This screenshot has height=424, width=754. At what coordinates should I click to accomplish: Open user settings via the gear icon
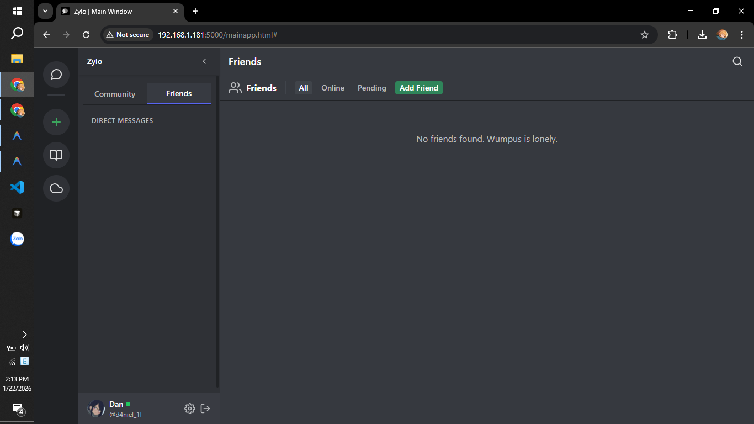click(190, 409)
